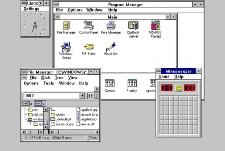Click the Minesweeper smiley face button
The height and width of the screenshot is (151, 225).
tap(179, 88)
